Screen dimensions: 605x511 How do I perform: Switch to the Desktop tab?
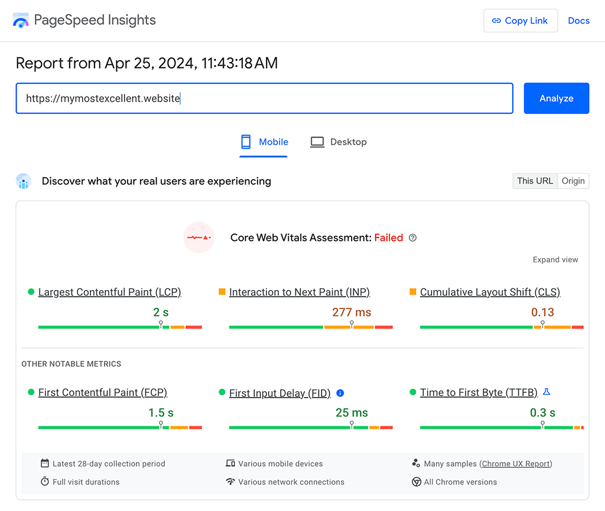tap(339, 142)
